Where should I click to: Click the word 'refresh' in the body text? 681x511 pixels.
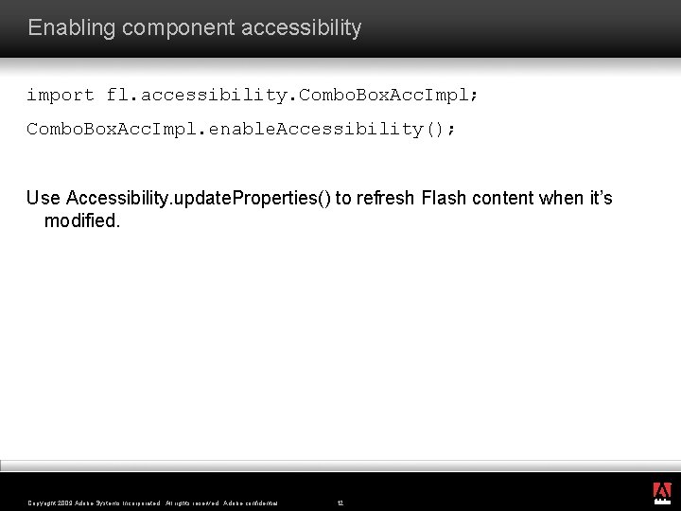coord(385,198)
